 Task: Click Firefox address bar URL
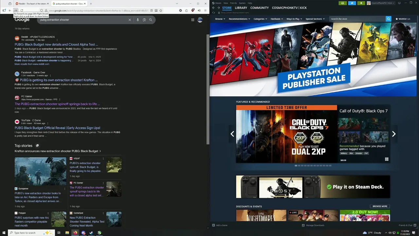(98, 10)
